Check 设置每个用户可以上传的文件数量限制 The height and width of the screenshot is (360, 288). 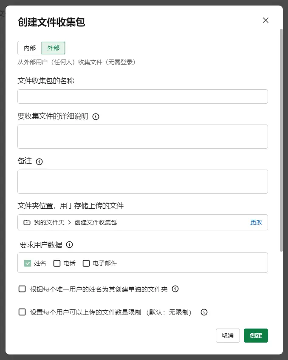(22, 312)
